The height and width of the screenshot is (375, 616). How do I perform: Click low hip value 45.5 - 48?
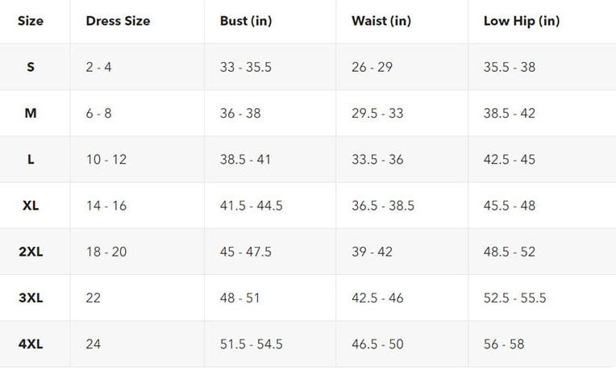pyautogui.click(x=510, y=206)
